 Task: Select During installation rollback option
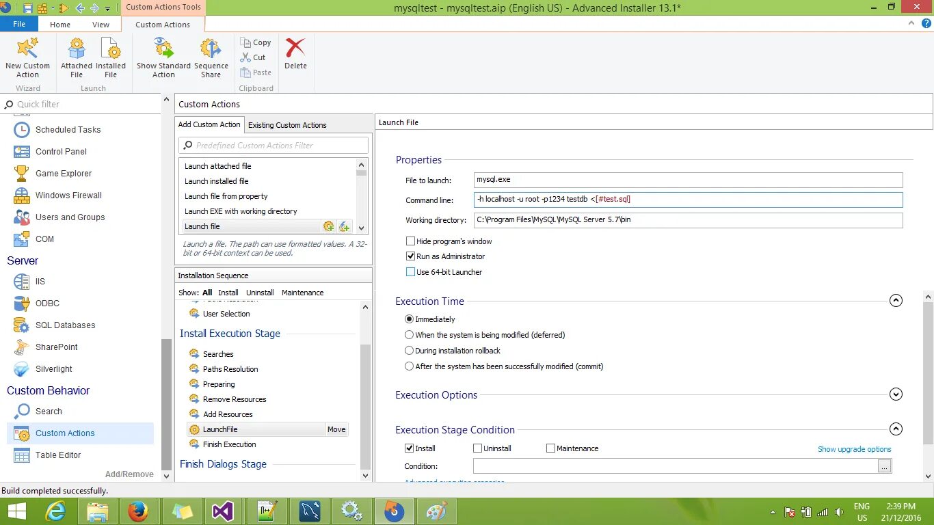pos(409,351)
